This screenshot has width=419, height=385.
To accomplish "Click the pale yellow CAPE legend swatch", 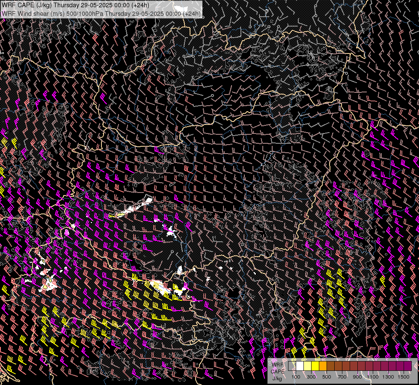I will point(308,366).
